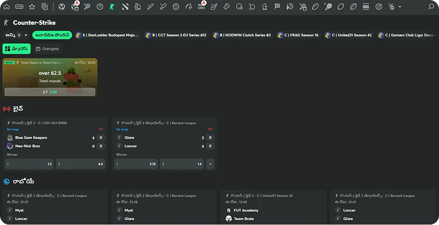This screenshot has width=439, height=225.
Task: Expand more markets for Glare vs Lancer
Action: 210,164
